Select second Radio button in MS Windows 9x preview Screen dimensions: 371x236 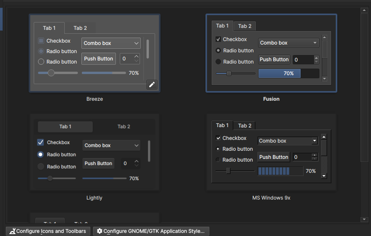point(218,160)
